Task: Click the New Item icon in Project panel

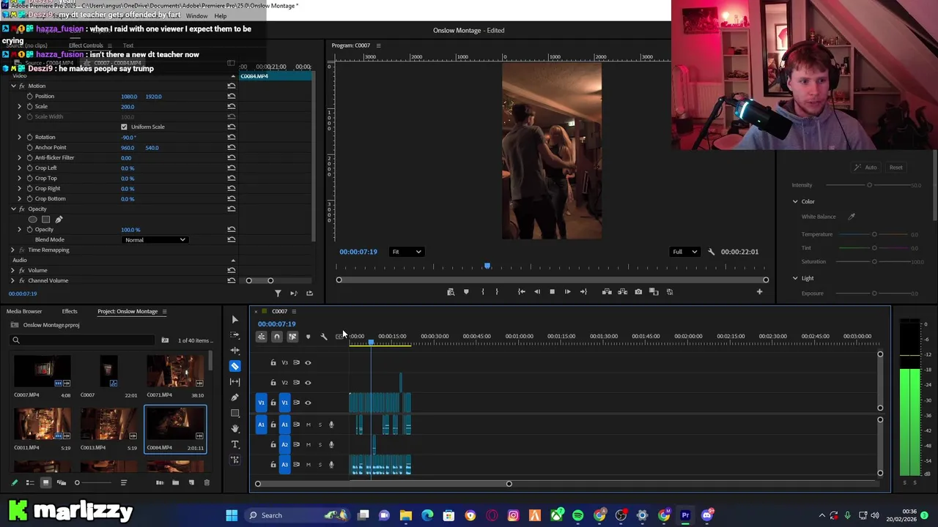Action: point(191,482)
